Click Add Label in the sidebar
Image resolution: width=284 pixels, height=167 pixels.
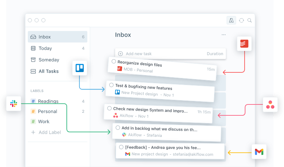point(50,132)
